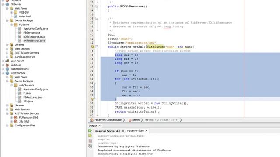
Task: Select RXfibResource.java in project tree
Action: coord(34,41)
